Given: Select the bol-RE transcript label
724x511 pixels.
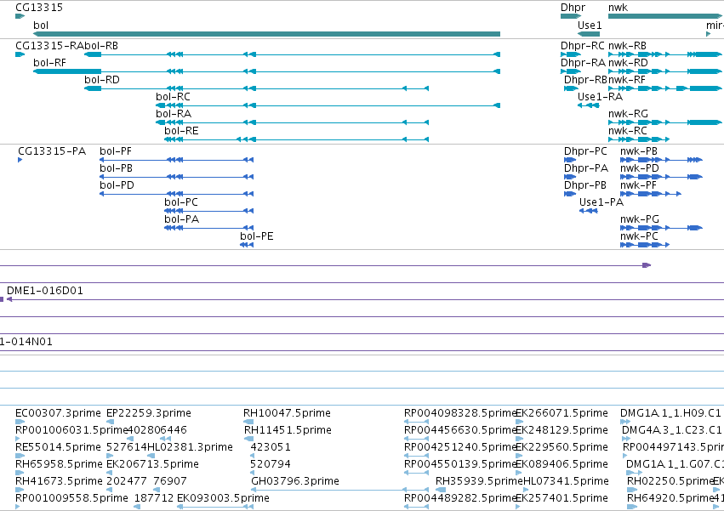Looking at the screenshot, I should (181, 131).
